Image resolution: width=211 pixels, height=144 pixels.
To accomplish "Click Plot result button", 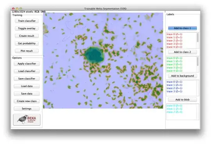I will 27,51.
